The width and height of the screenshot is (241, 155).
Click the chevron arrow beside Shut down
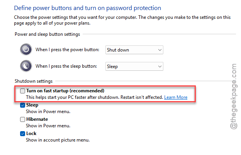pyautogui.click(x=160, y=50)
